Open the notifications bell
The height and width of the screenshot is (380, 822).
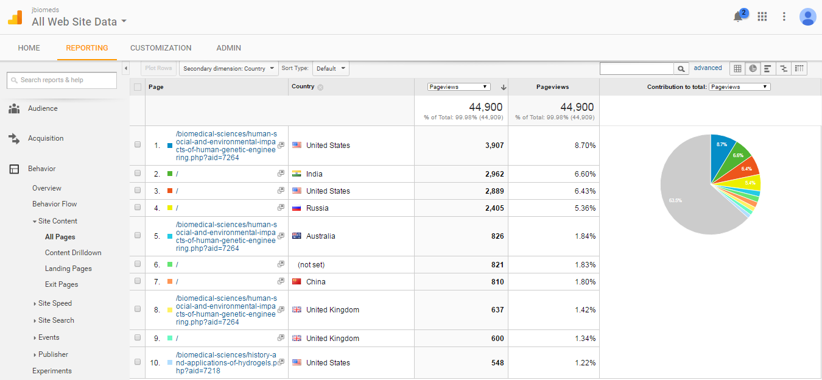[738, 17]
